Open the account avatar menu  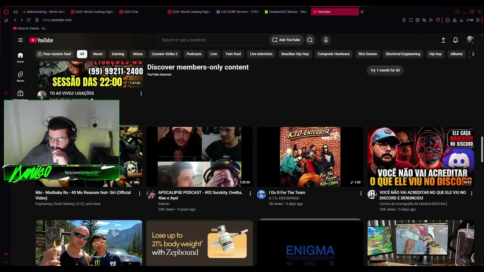click(470, 40)
